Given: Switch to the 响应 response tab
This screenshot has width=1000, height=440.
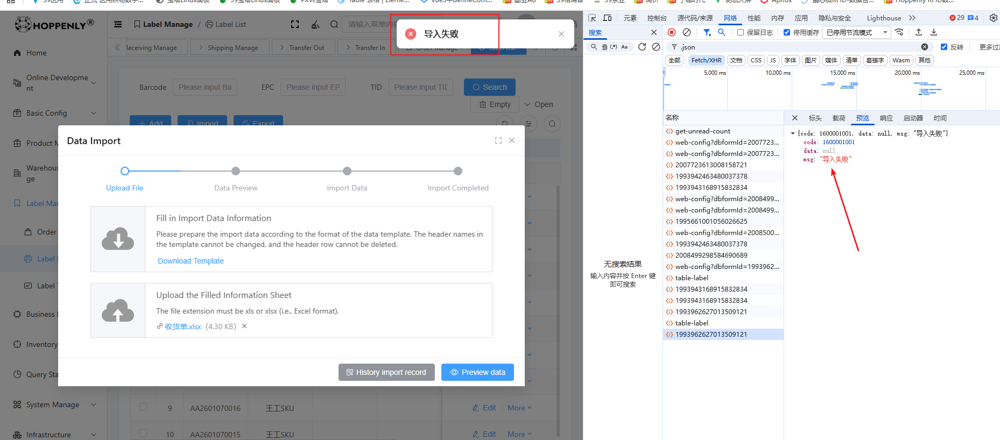Looking at the screenshot, I should 886,118.
